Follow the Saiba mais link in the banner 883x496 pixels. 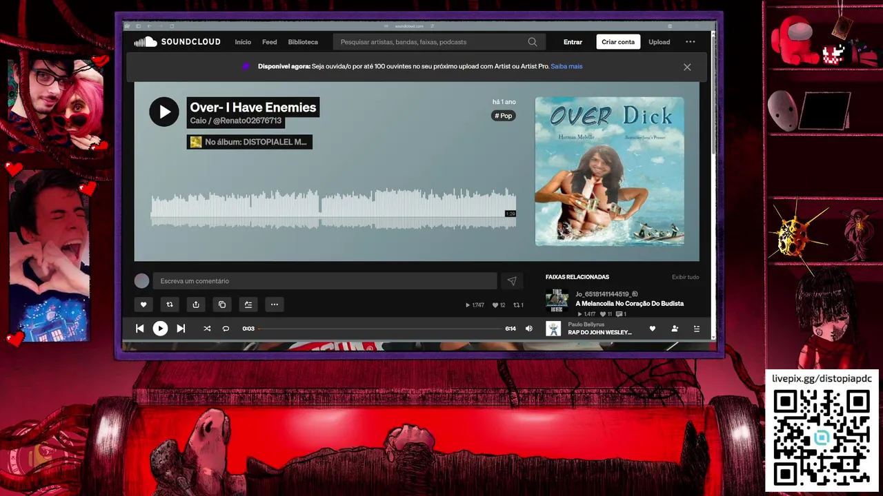pyautogui.click(x=566, y=66)
